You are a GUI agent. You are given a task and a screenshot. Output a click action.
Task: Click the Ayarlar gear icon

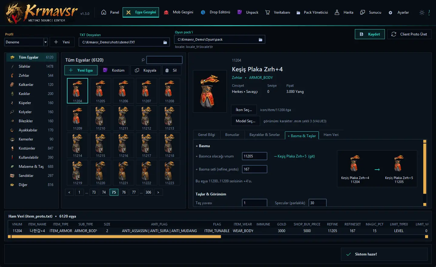click(390, 12)
